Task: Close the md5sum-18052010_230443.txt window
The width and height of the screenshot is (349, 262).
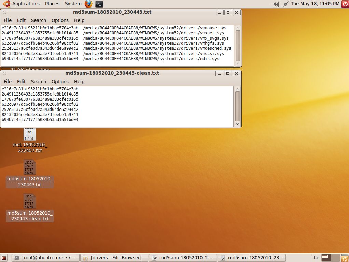Action: pos(237,13)
